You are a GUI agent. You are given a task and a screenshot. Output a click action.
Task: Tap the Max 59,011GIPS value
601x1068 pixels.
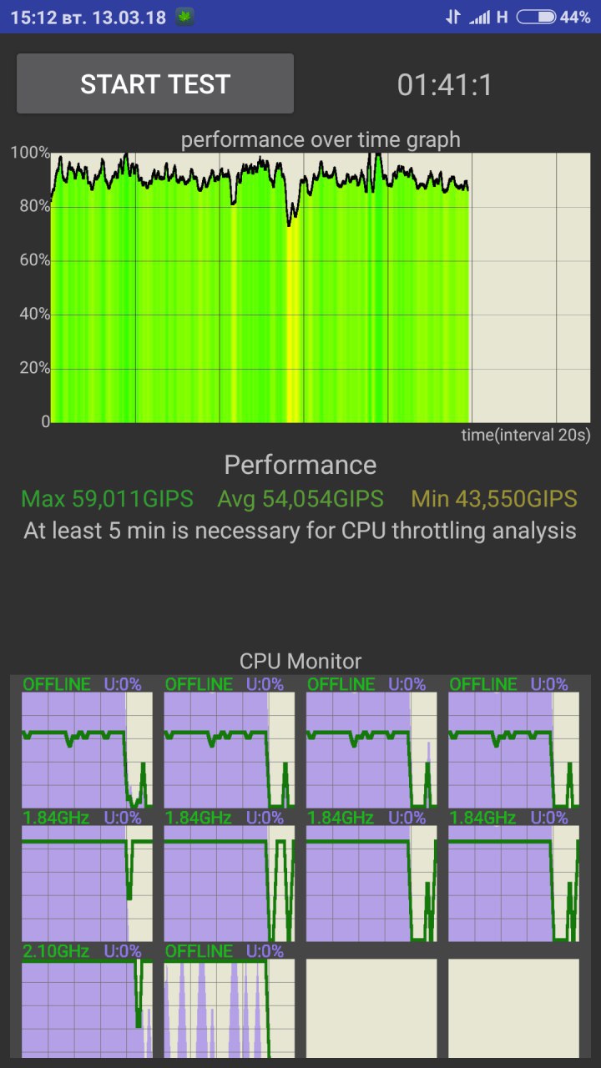[x=107, y=499]
